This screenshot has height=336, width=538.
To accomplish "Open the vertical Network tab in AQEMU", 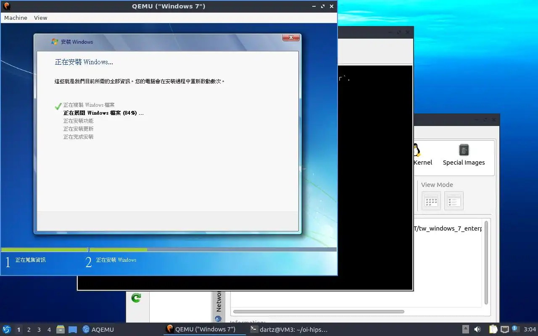I will click(218, 307).
